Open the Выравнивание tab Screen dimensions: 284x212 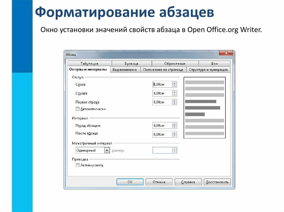(125, 70)
